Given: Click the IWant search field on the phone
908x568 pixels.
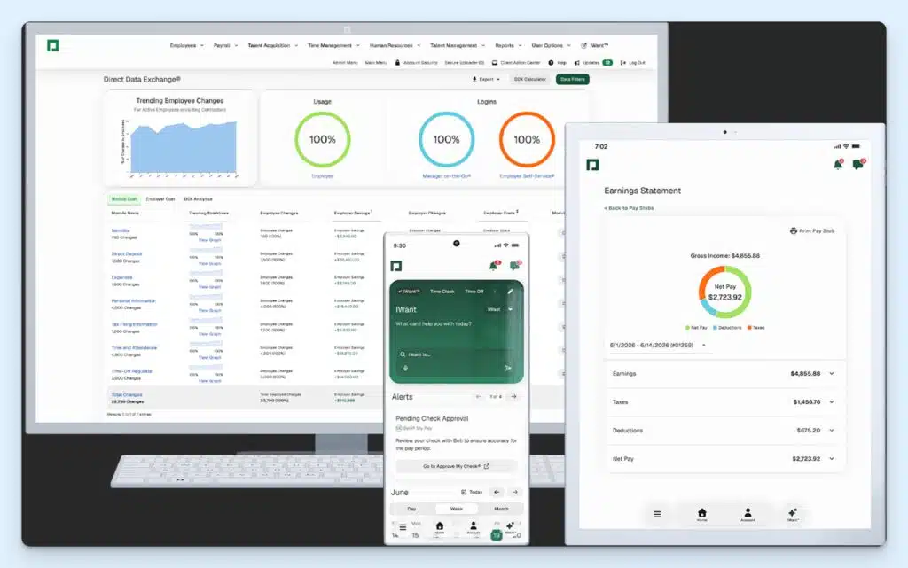Looking at the screenshot, I should [x=455, y=354].
